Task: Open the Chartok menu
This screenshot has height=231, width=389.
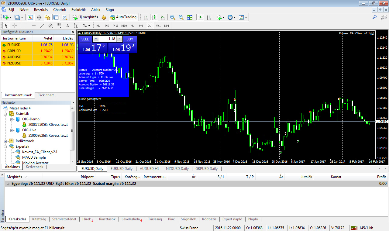Action: tap(60, 10)
